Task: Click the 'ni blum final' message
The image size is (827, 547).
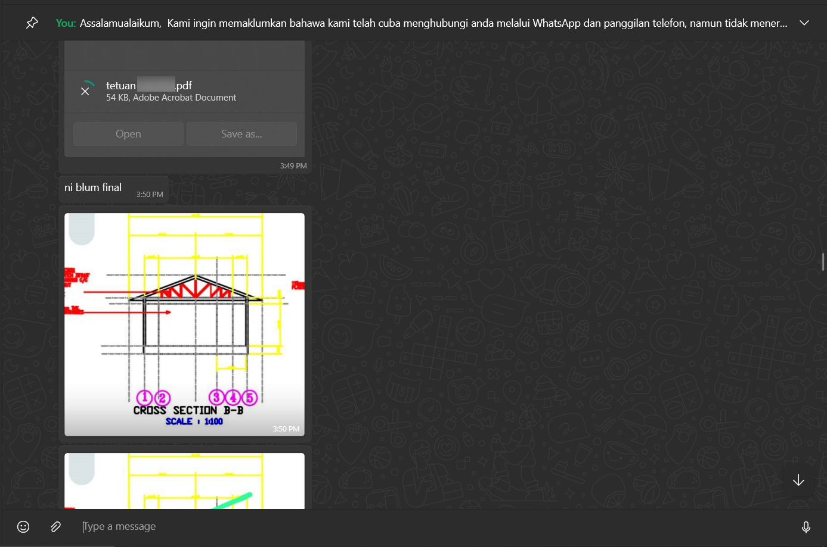Action: [93, 187]
